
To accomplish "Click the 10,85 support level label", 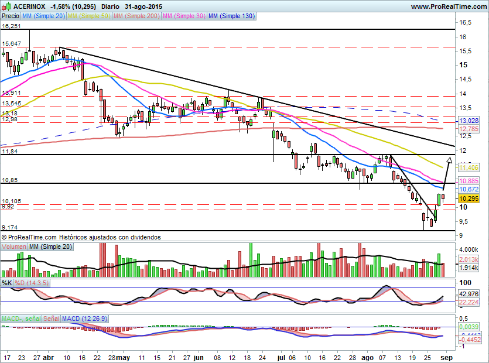I will 10,180.
